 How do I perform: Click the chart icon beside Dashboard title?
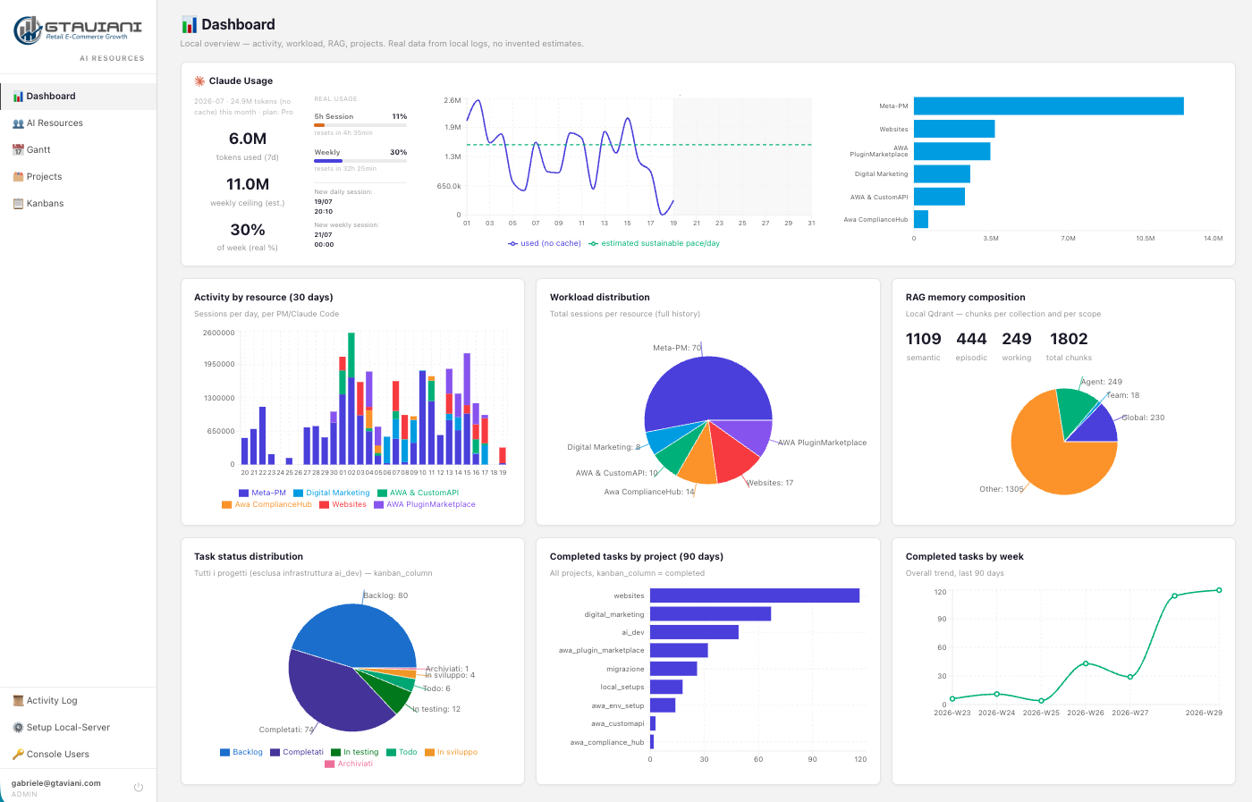click(189, 24)
